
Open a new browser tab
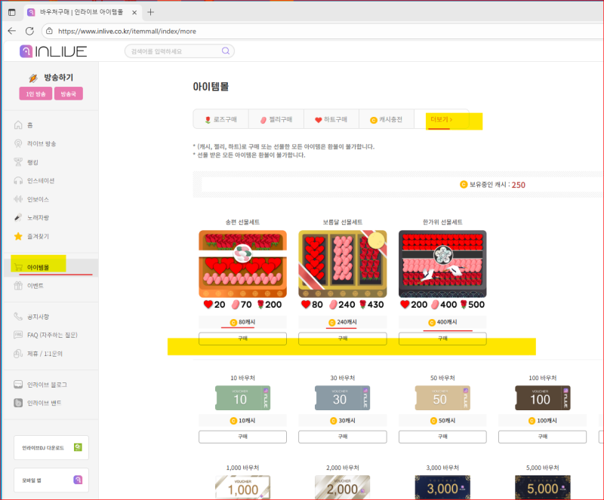[151, 12]
